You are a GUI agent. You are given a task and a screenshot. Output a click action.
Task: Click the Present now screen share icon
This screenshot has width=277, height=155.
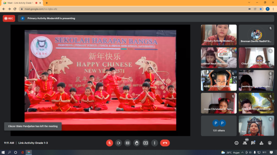pos(145,143)
